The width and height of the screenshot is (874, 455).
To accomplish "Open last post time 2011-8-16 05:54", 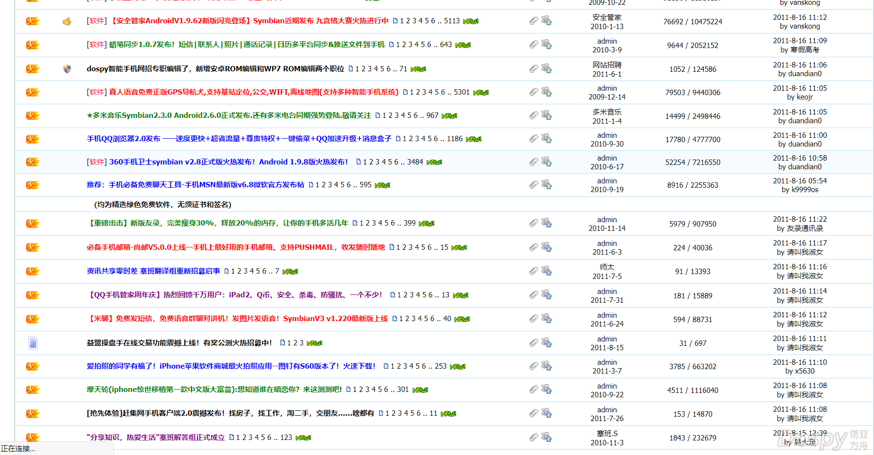I will coord(800,181).
